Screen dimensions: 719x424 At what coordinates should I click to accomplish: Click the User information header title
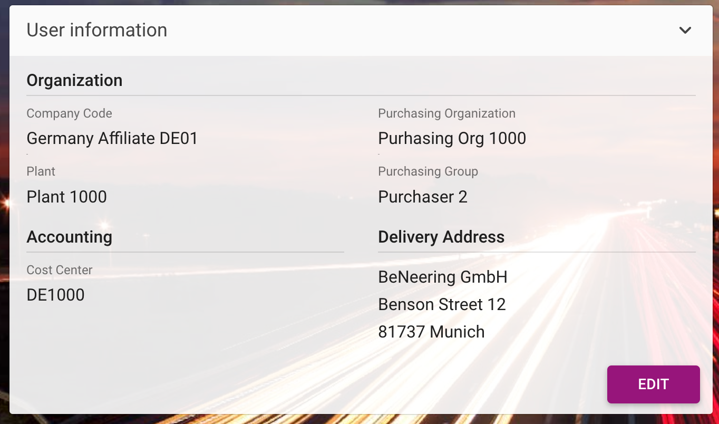tap(97, 31)
